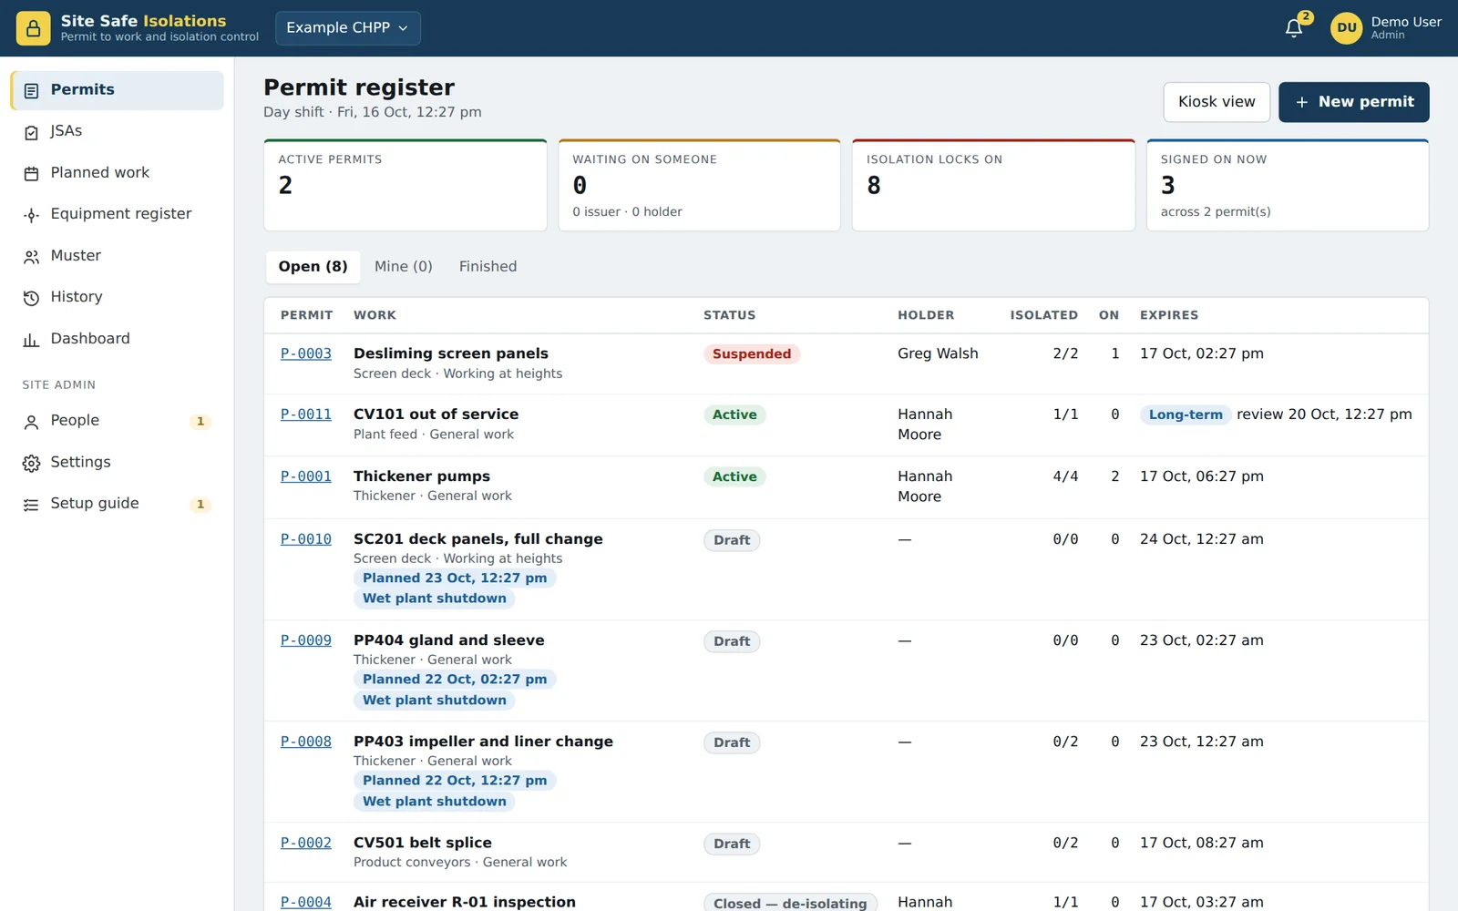Click the Long-term review badge

(1186, 415)
